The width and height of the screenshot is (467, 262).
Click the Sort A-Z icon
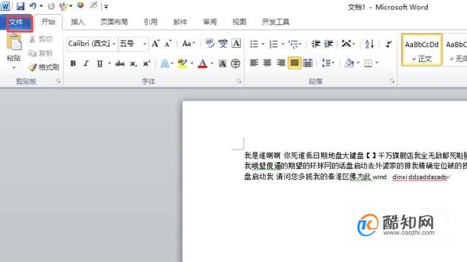point(369,44)
